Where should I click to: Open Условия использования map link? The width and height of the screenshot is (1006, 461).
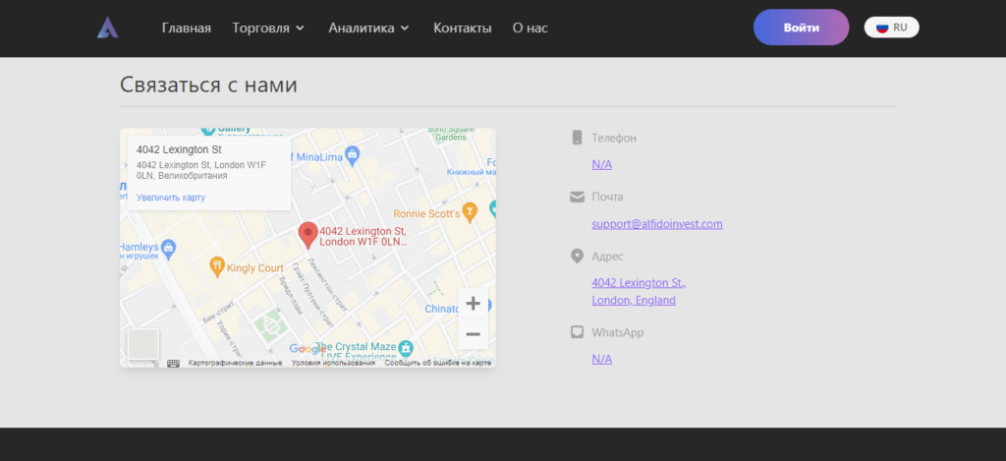click(333, 364)
